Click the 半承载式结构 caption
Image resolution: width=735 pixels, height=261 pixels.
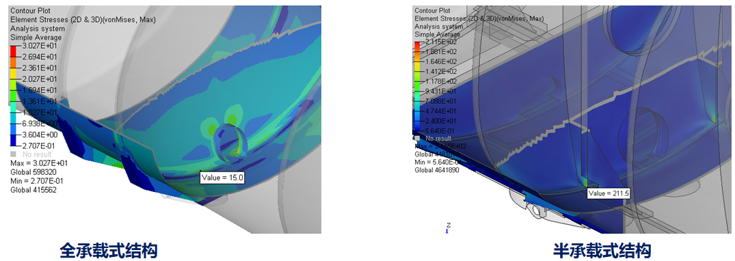pyautogui.click(x=602, y=250)
